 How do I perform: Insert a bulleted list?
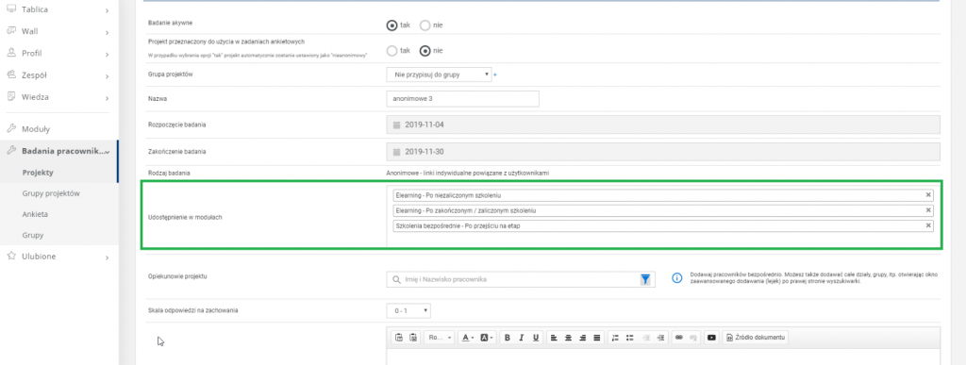(629, 338)
